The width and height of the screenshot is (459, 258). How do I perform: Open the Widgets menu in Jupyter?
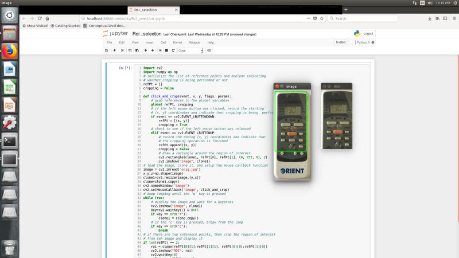(195, 42)
